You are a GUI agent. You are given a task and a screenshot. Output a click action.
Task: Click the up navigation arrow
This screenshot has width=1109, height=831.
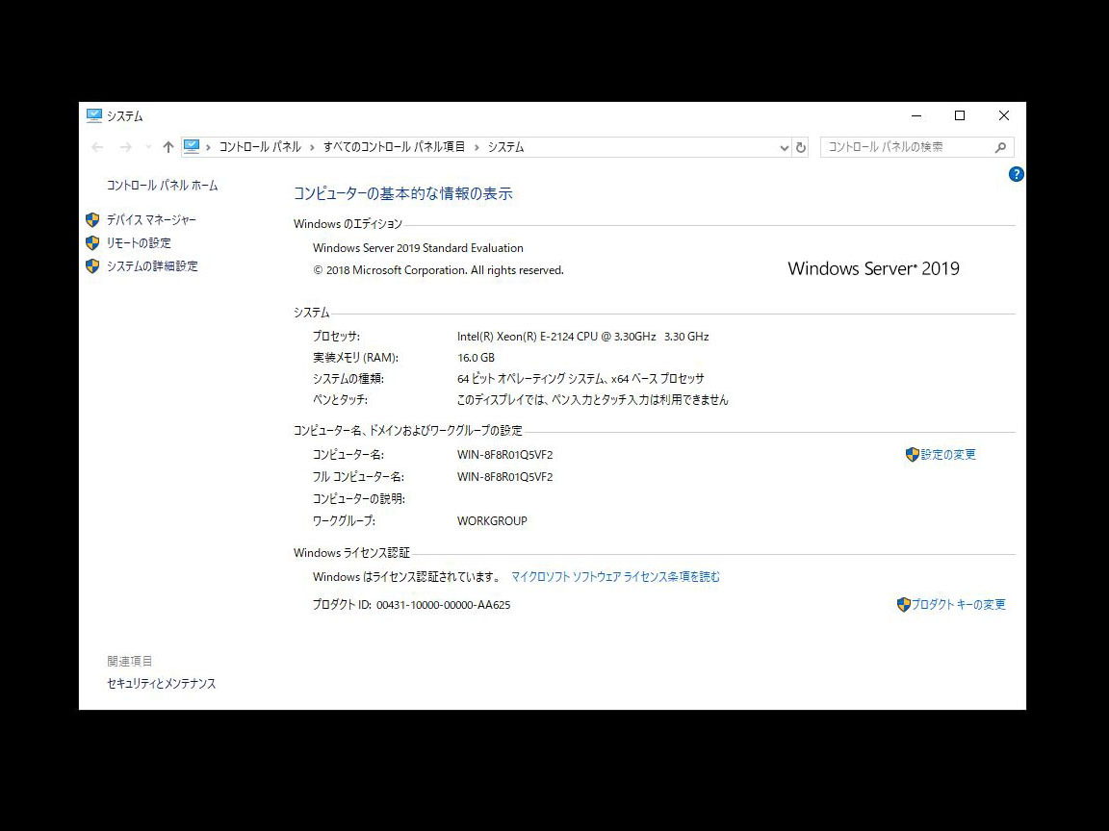pos(168,146)
